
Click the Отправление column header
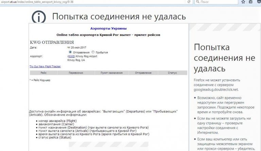[143, 73]
